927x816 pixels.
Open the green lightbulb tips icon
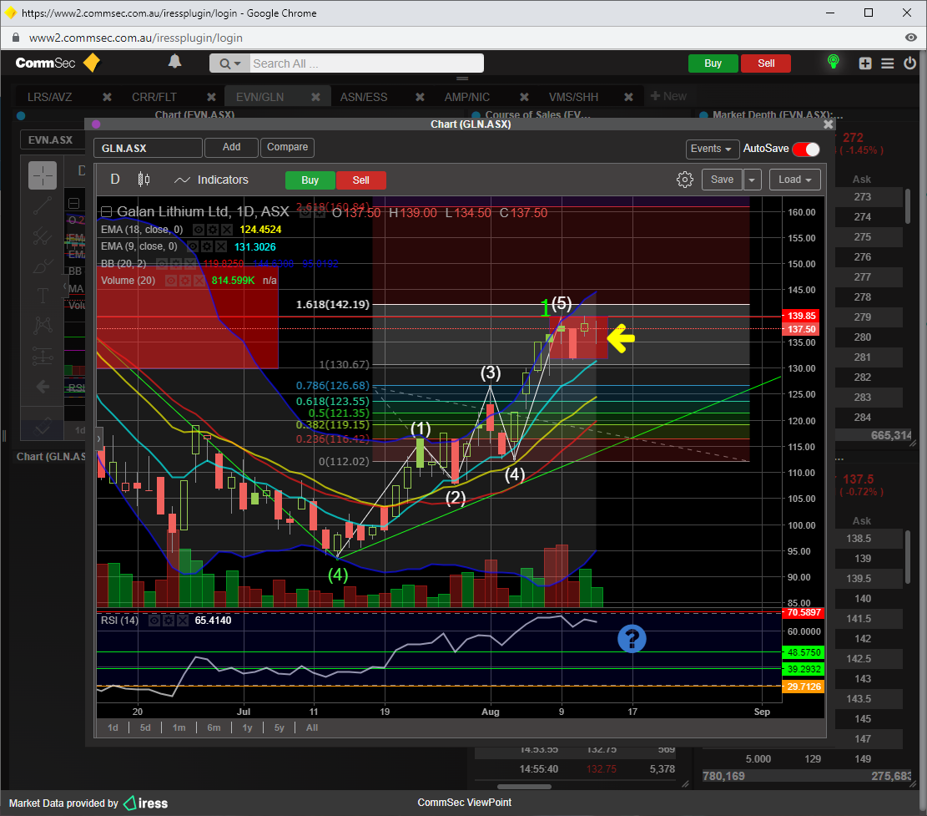(x=833, y=62)
